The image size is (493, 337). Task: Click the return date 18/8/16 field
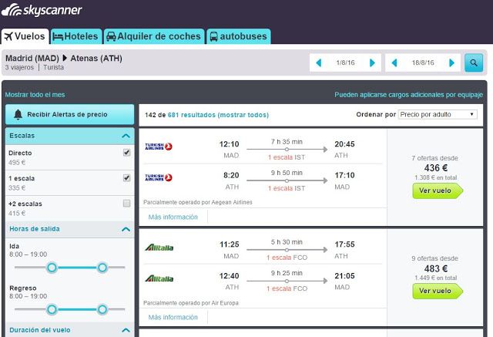(x=423, y=63)
